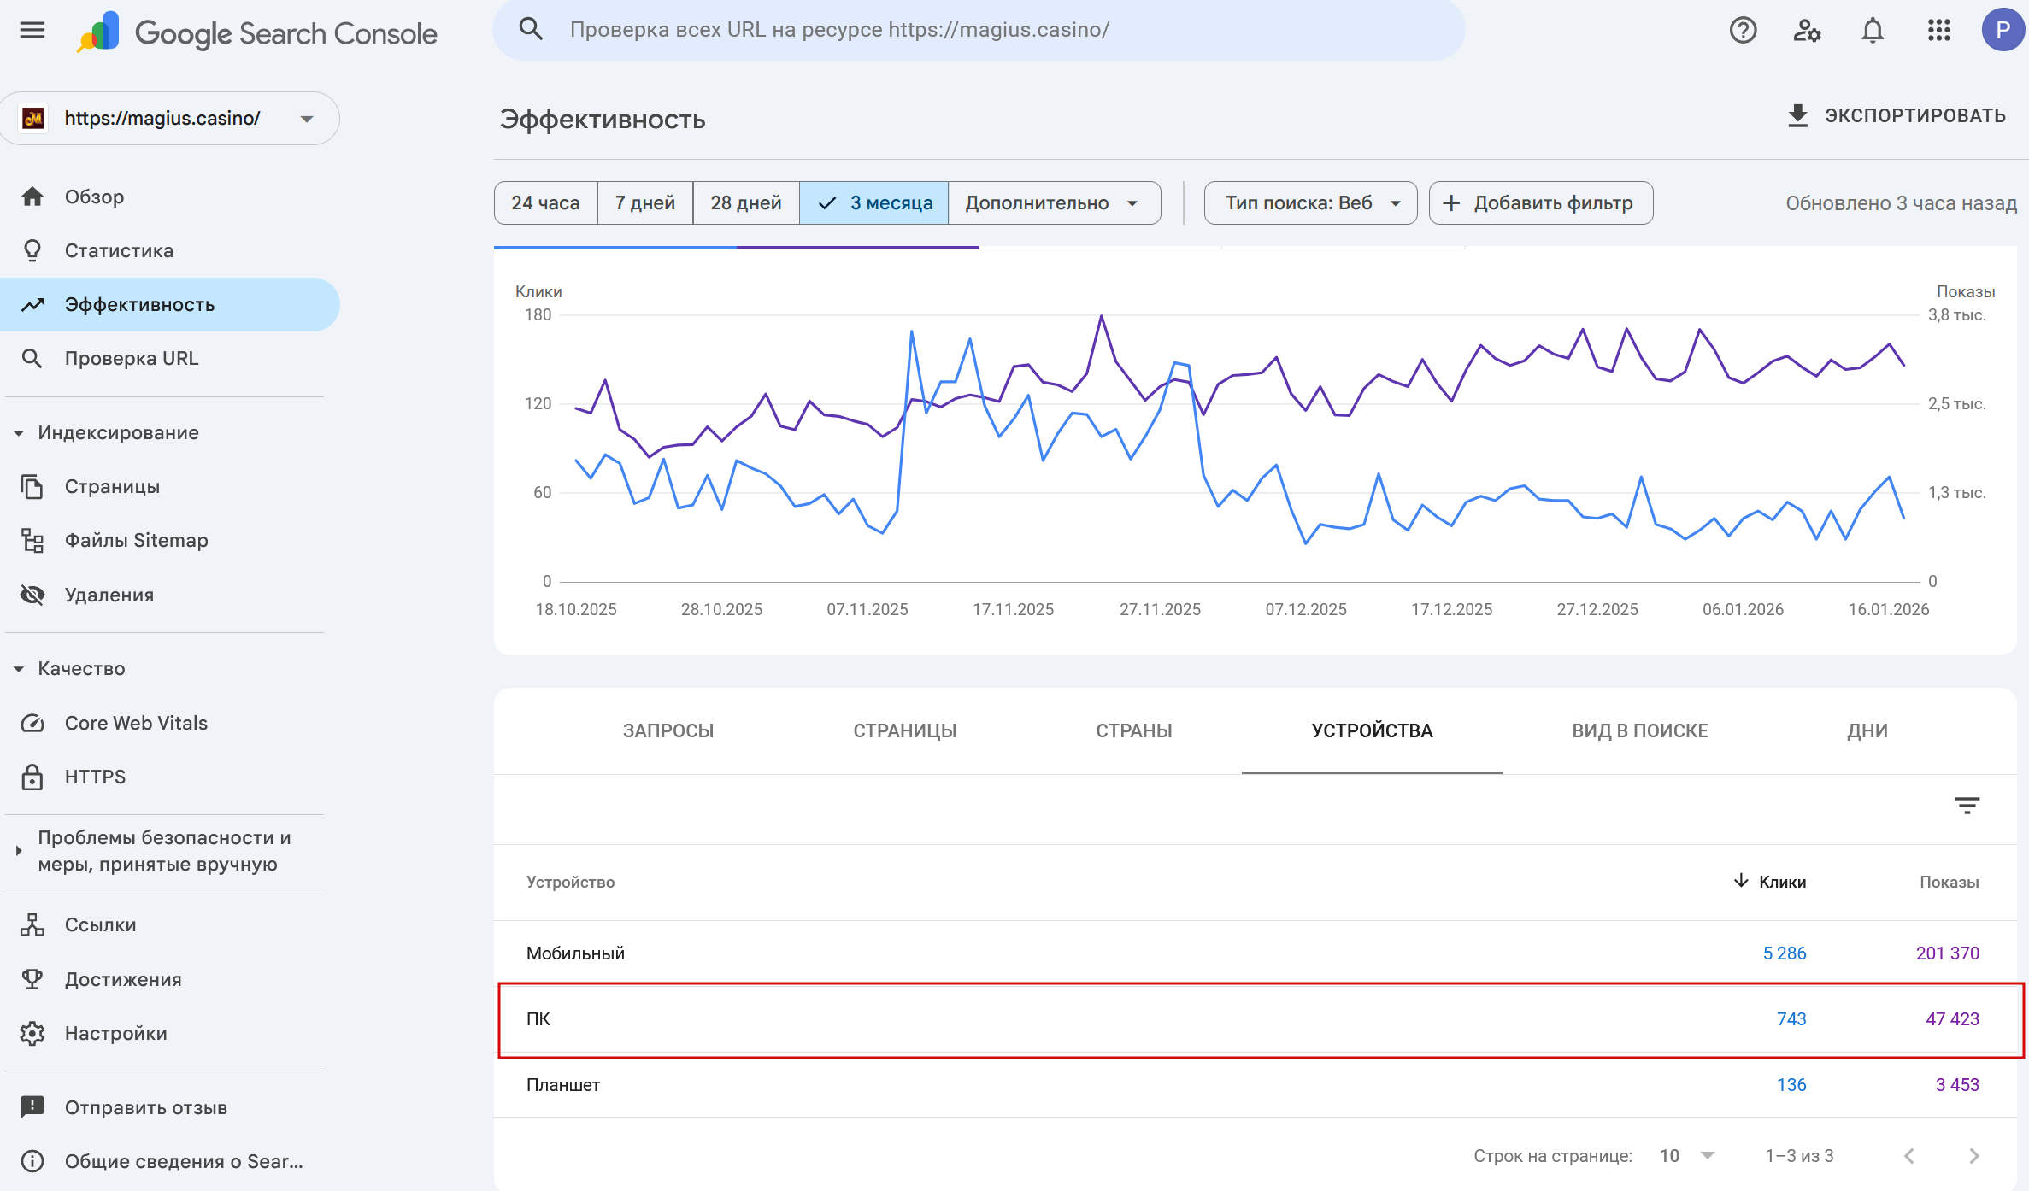This screenshot has width=2029, height=1191.
Task: Collapse the Индексирование section
Action: pyautogui.click(x=19, y=433)
